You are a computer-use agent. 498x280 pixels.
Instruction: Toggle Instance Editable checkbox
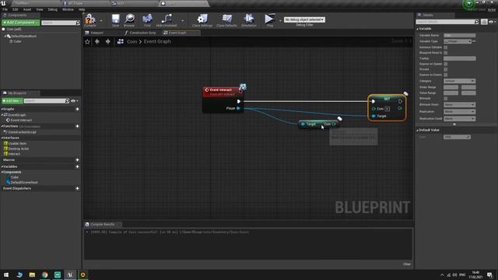[x=446, y=47]
